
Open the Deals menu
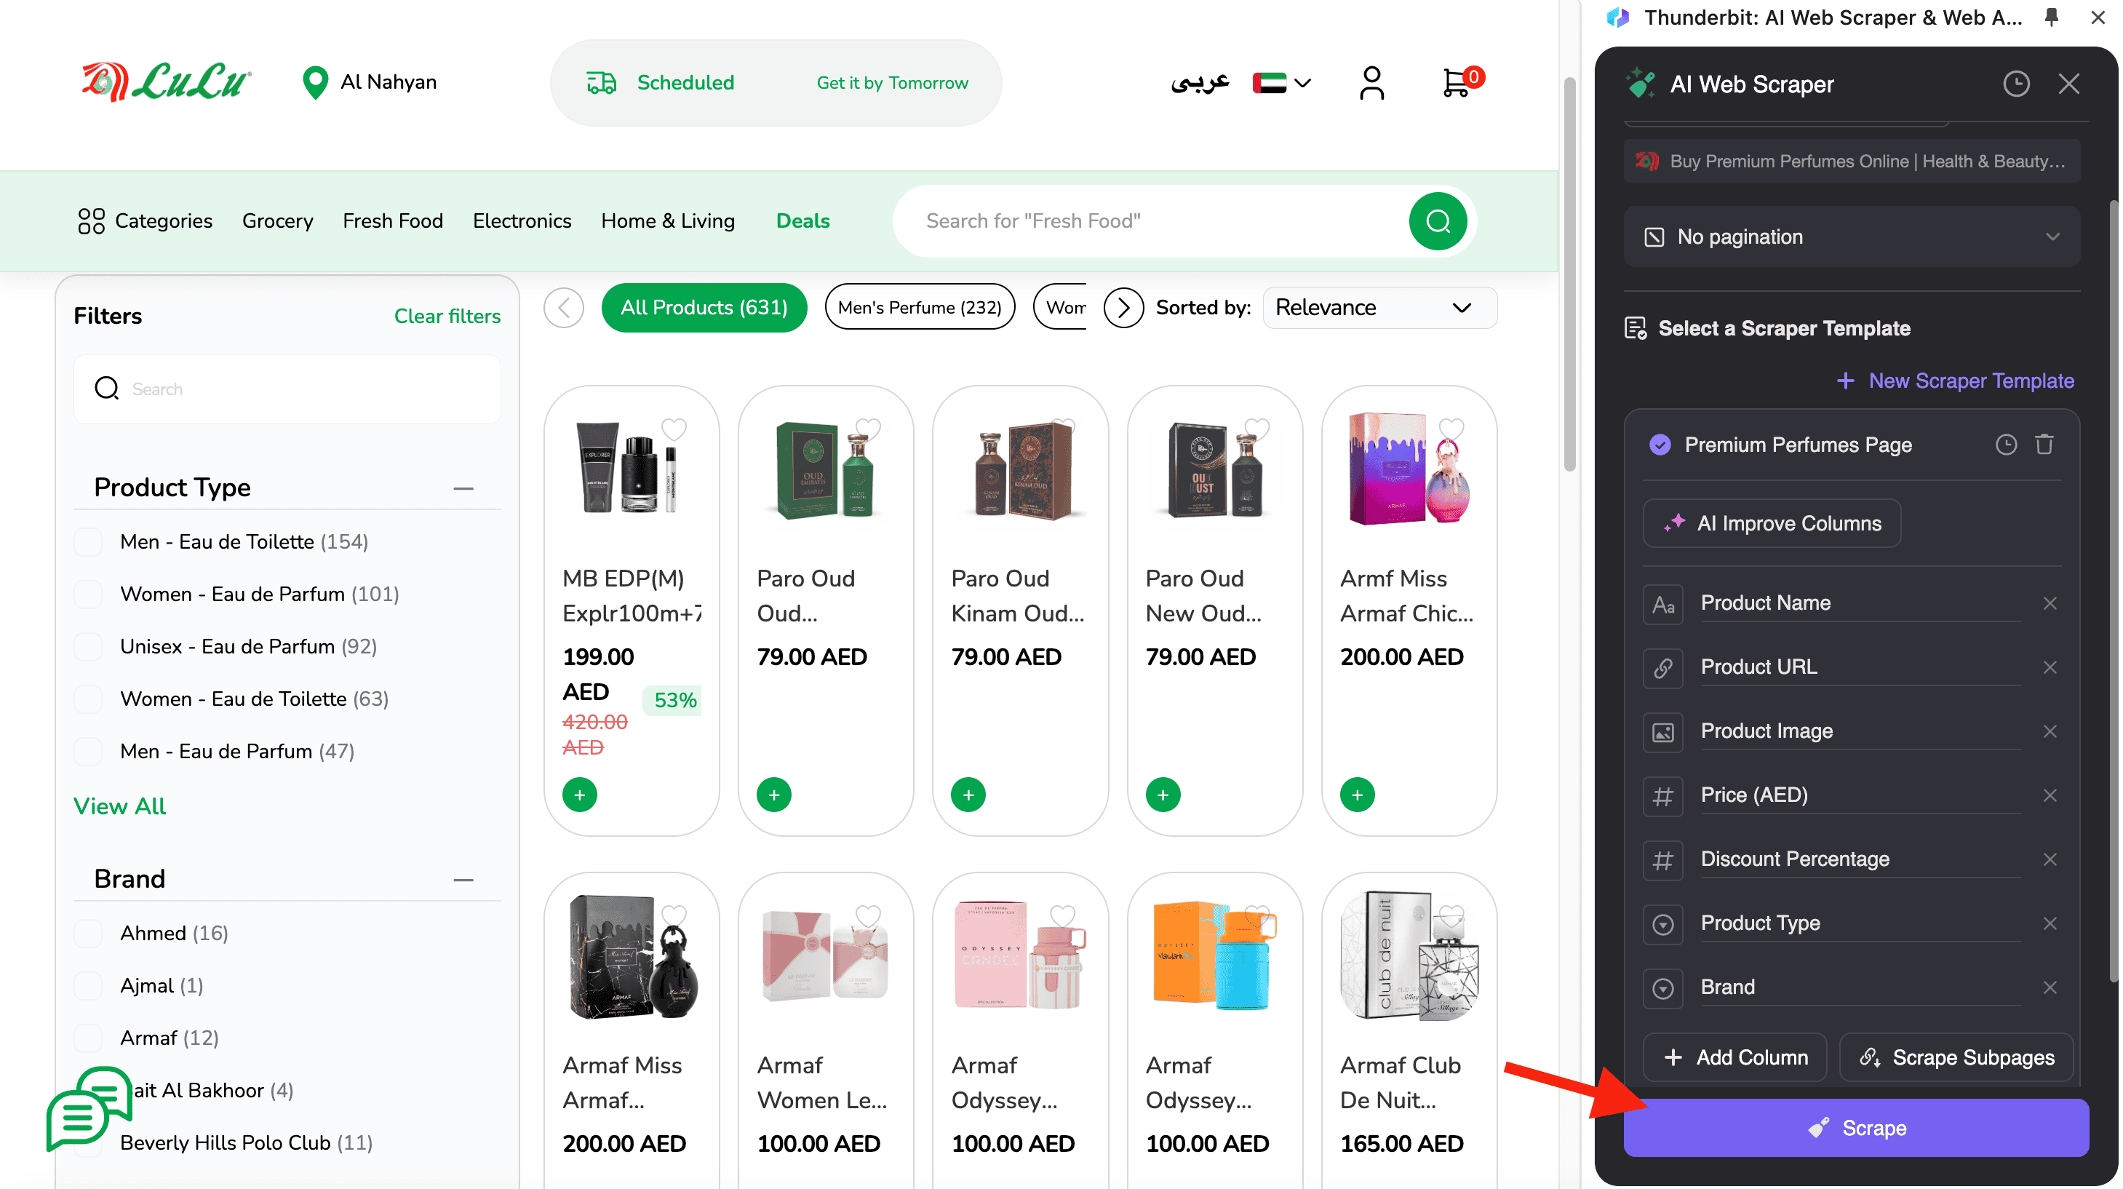pos(802,221)
